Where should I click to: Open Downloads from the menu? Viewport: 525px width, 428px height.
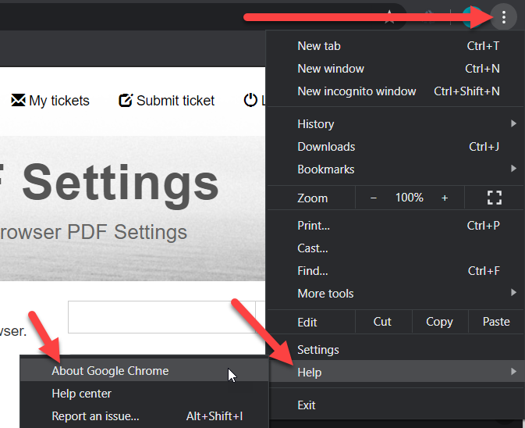[x=326, y=146]
